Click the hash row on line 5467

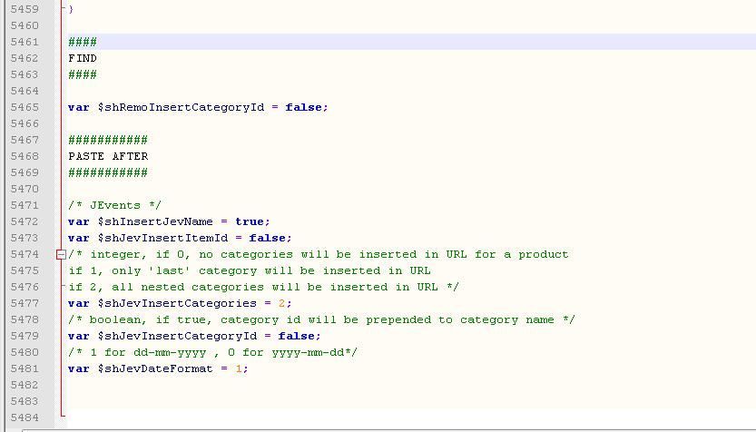tap(108, 140)
